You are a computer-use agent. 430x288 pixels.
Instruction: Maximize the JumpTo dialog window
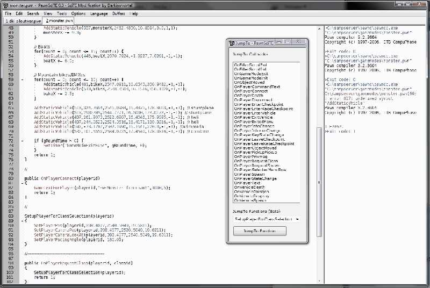[287, 41]
